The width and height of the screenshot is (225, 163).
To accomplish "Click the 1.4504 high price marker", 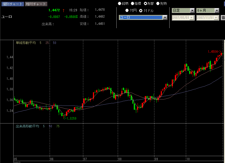I will (x=215, y=51).
